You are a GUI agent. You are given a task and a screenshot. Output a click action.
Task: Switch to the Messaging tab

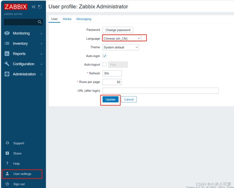84,19
